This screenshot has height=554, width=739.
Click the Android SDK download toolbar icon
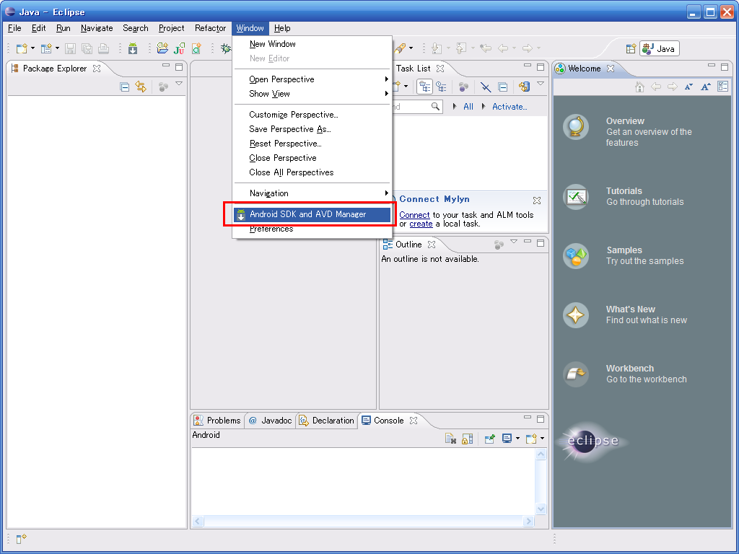pyautogui.click(x=133, y=48)
